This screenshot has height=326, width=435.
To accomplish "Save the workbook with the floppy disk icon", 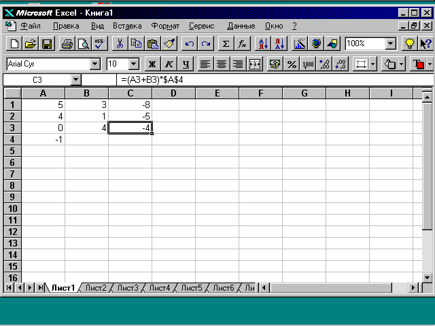I will tap(47, 43).
